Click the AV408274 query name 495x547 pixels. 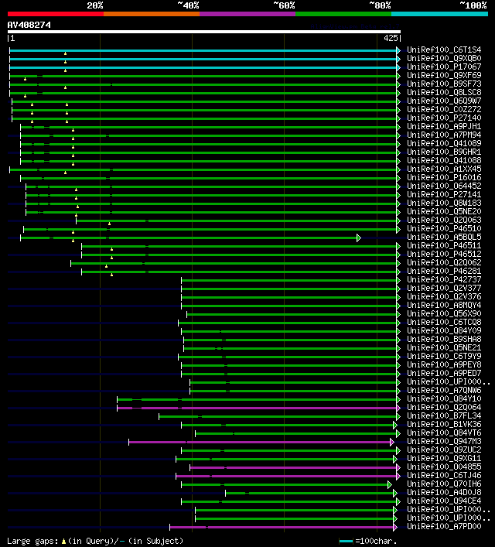tap(29, 25)
